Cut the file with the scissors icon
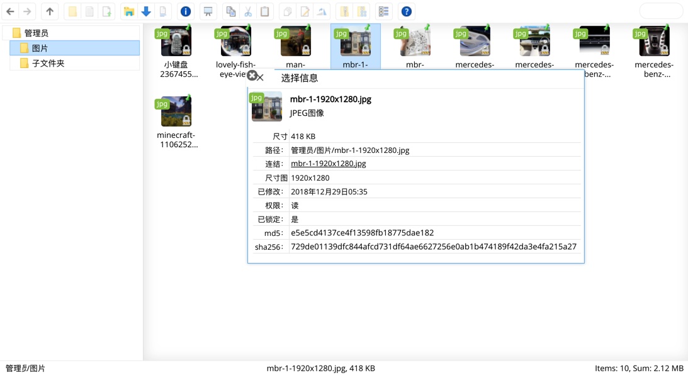 point(248,11)
